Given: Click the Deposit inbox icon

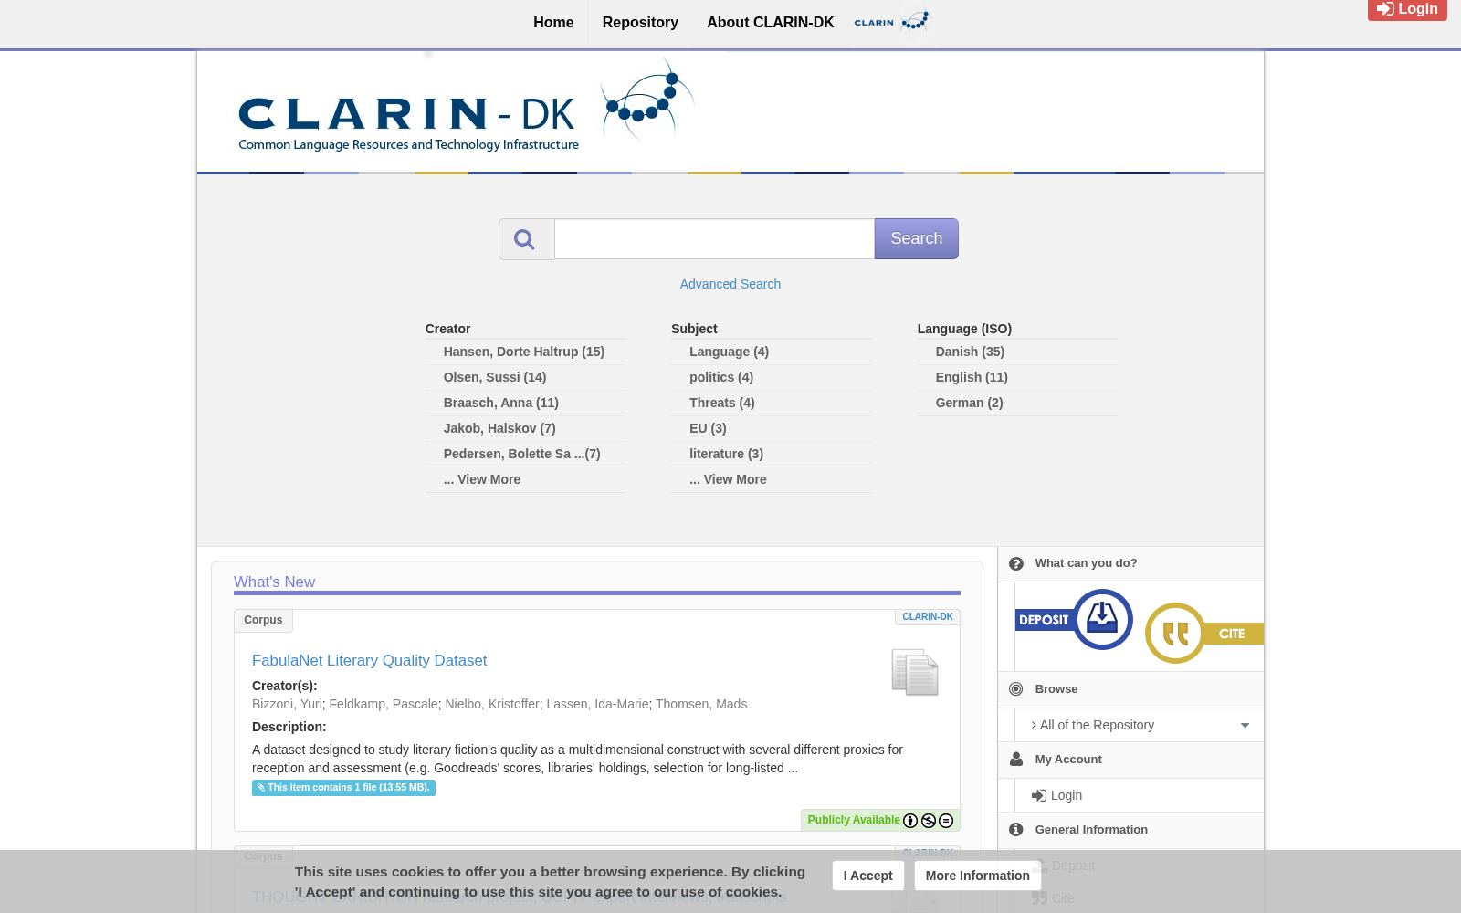Looking at the screenshot, I should (1102, 619).
